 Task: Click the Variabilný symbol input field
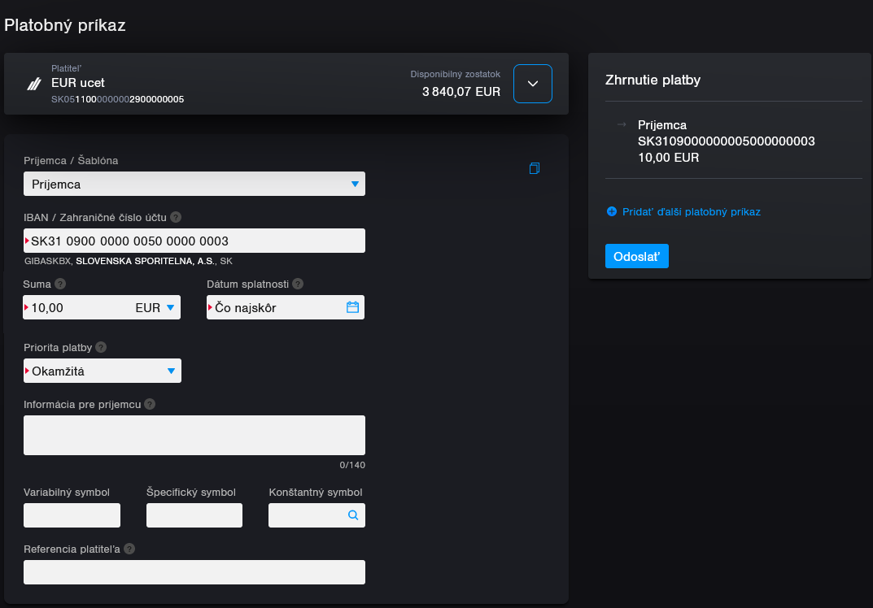72,515
